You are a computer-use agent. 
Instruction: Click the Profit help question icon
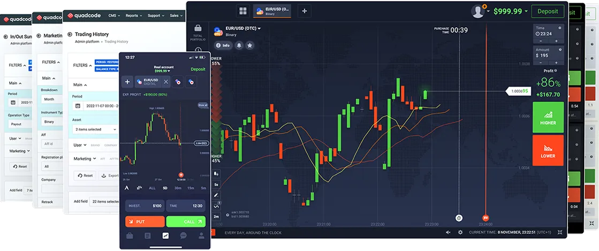pyautogui.click(x=556, y=71)
